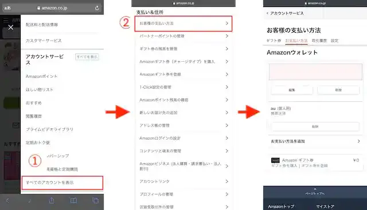Switch to the ギフト券 tab
367x210 pixels.
pyautogui.click(x=274, y=41)
